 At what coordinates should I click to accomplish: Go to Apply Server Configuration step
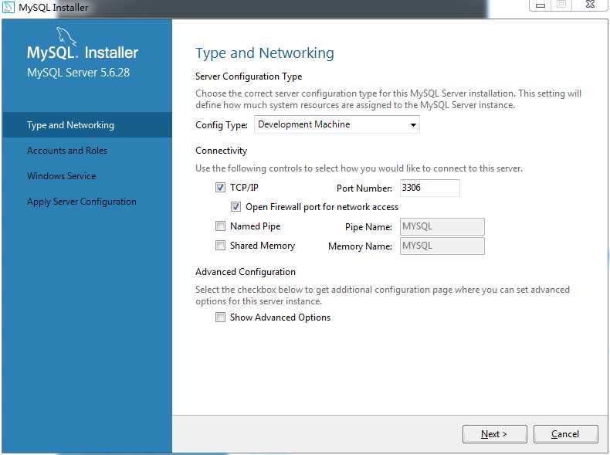click(82, 202)
